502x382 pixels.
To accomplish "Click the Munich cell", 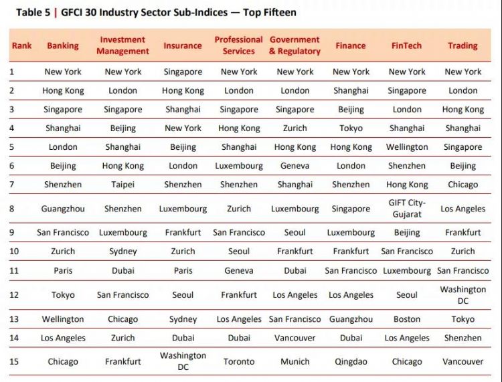I will point(295,361).
